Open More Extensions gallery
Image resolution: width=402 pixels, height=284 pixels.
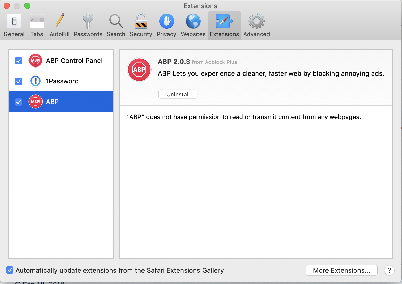pos(341,270)
